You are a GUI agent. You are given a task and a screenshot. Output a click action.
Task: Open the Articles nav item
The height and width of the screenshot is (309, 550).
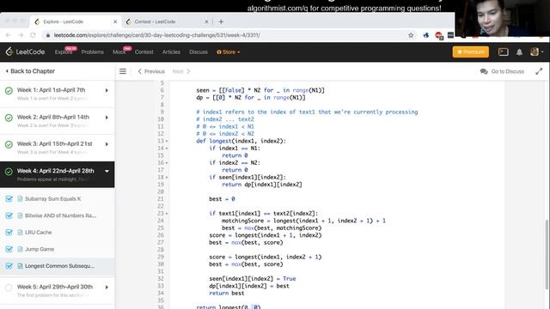171,51
